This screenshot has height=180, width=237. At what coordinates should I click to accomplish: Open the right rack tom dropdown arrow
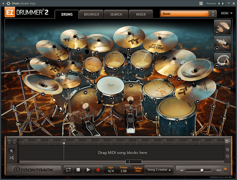pyautogui.click(x=141, y=70)
